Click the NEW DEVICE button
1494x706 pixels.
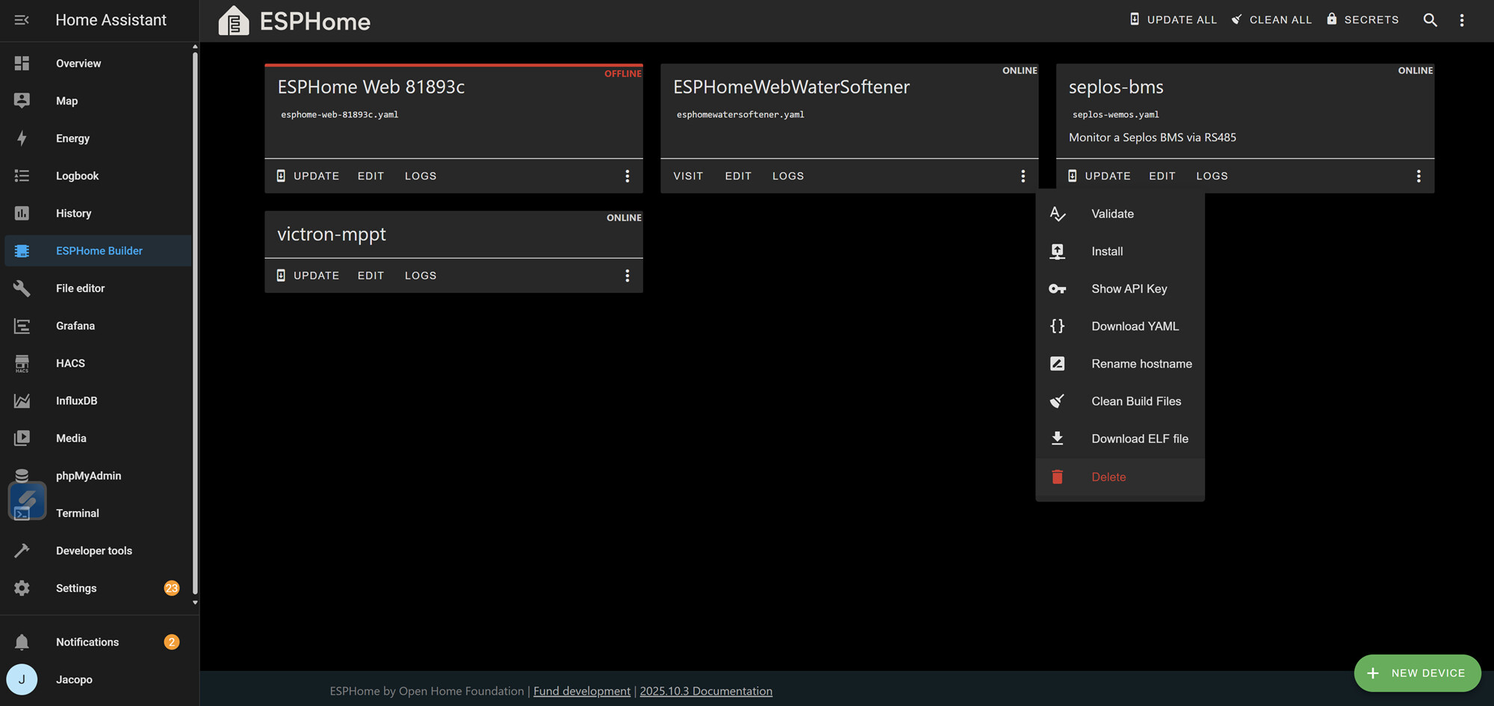pos(1417,673)
